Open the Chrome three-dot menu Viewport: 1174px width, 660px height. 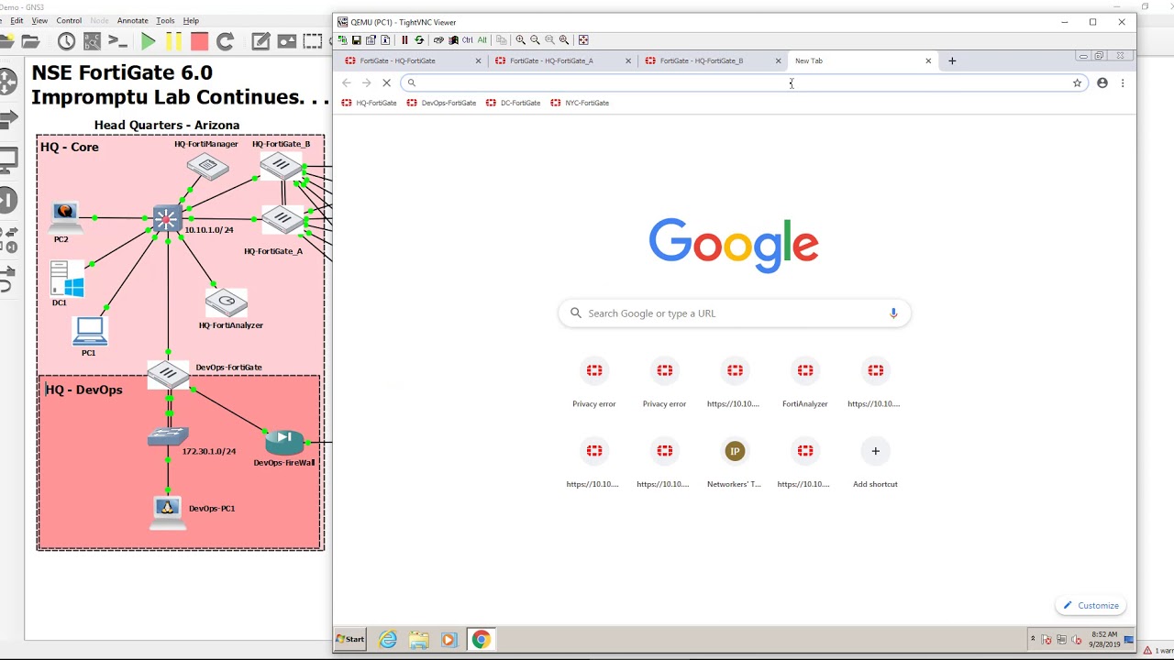point(1123,82)
